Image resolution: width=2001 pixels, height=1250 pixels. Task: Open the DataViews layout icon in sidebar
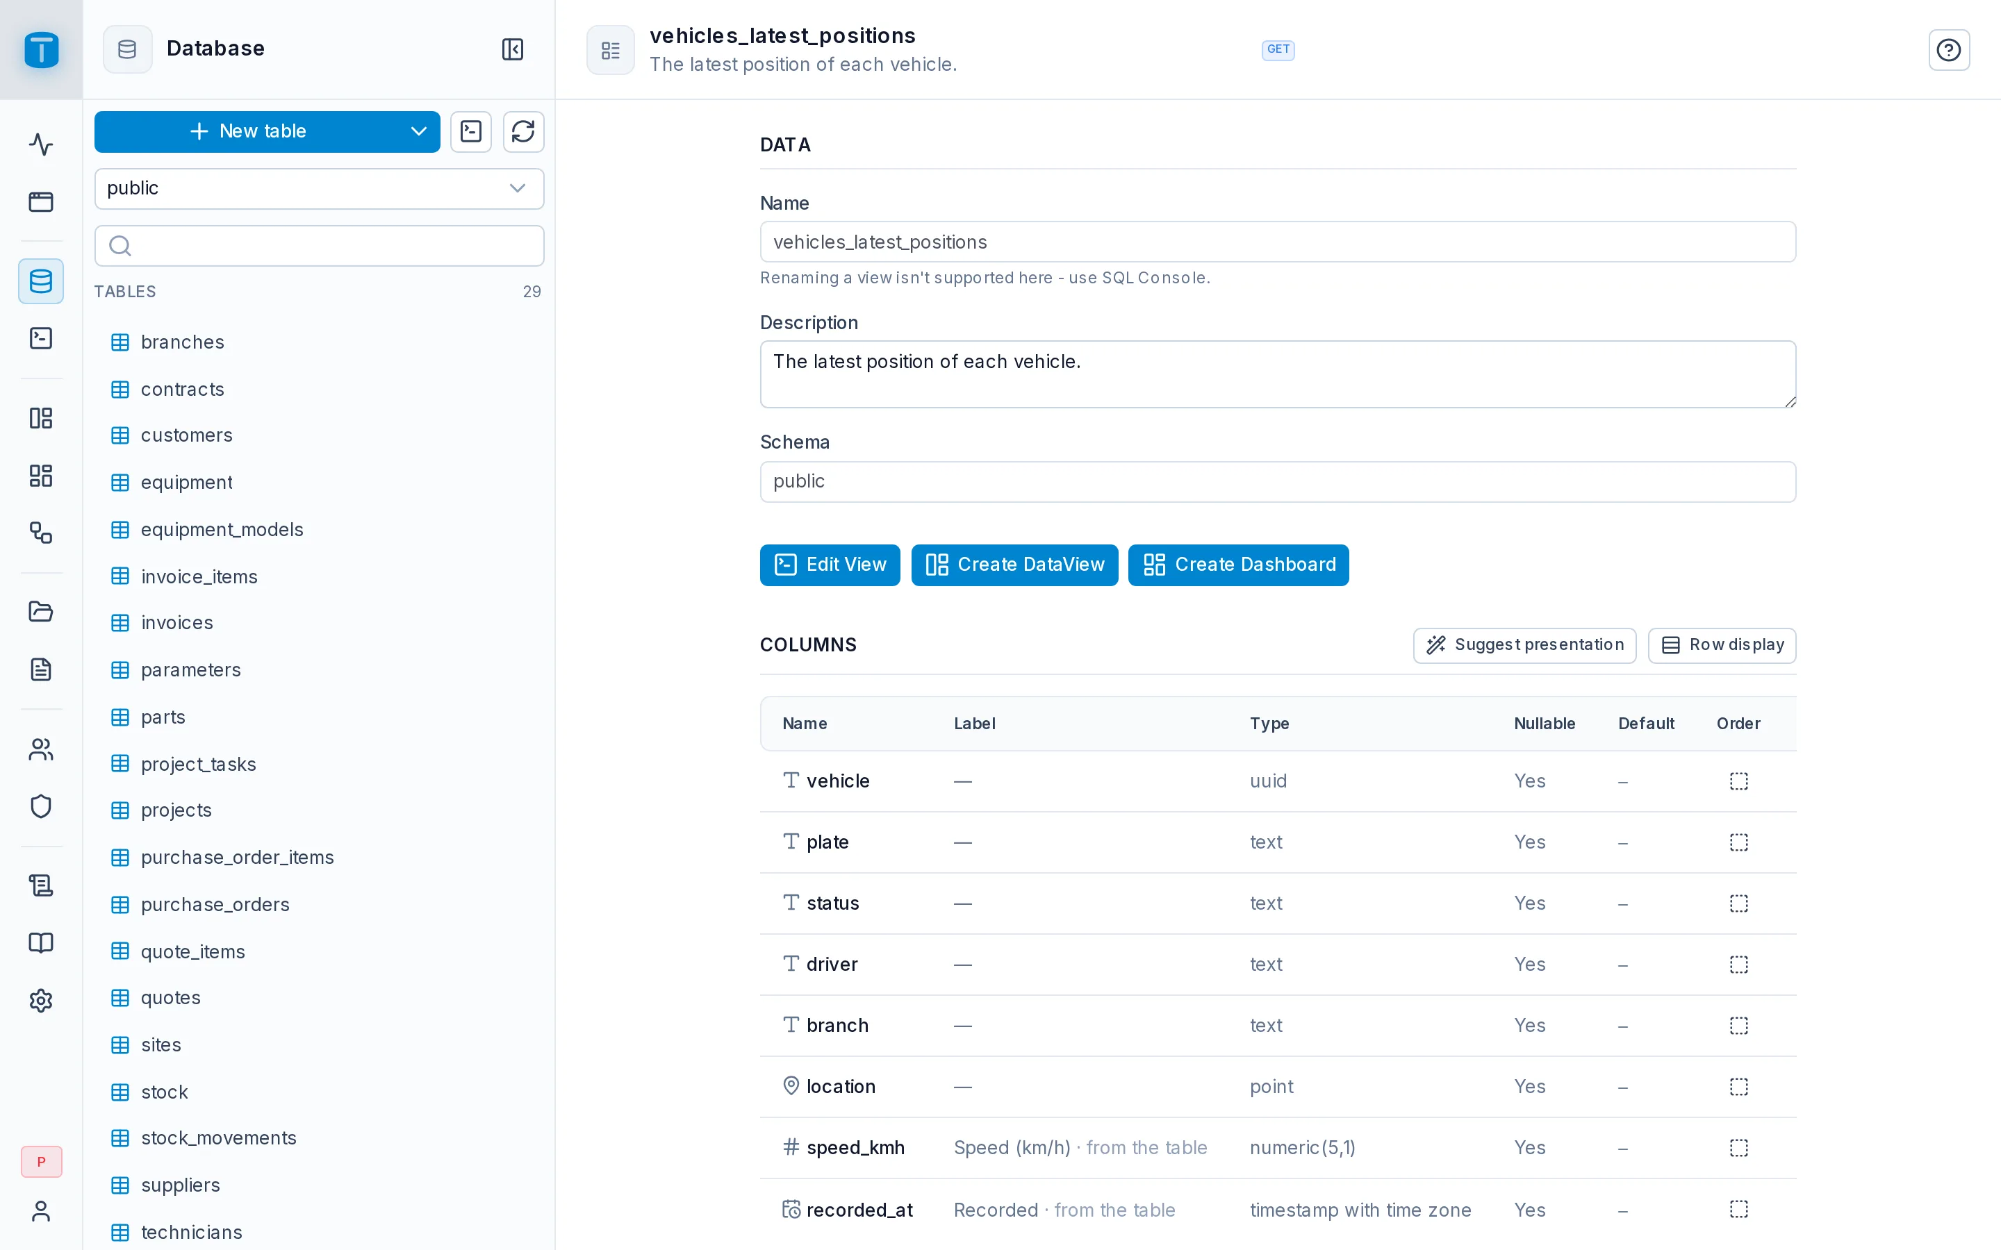click(x=42, y=418)
